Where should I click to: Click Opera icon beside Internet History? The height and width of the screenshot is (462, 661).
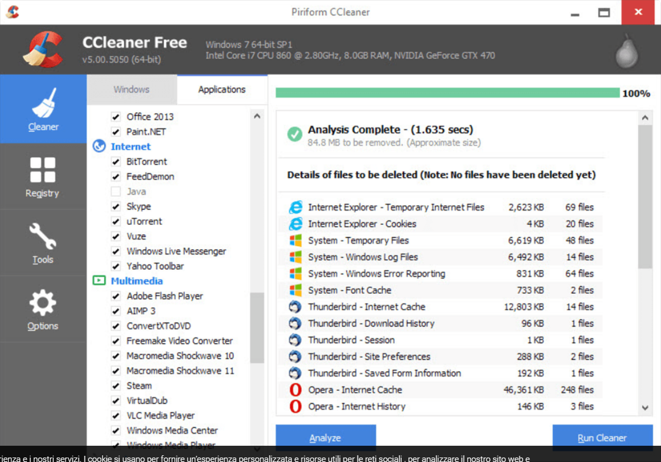[296, 406]
